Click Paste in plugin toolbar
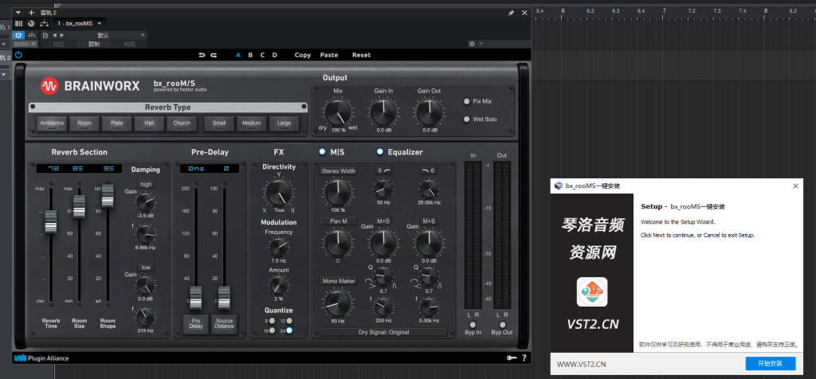This screenshot has height=379, width=816. [329, 55]
